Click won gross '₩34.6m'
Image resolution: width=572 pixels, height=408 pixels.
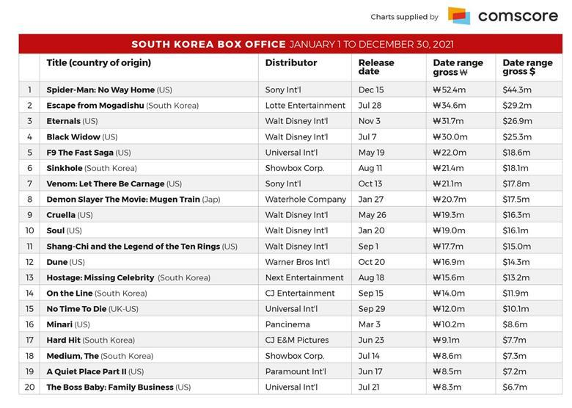coord(450,106)
